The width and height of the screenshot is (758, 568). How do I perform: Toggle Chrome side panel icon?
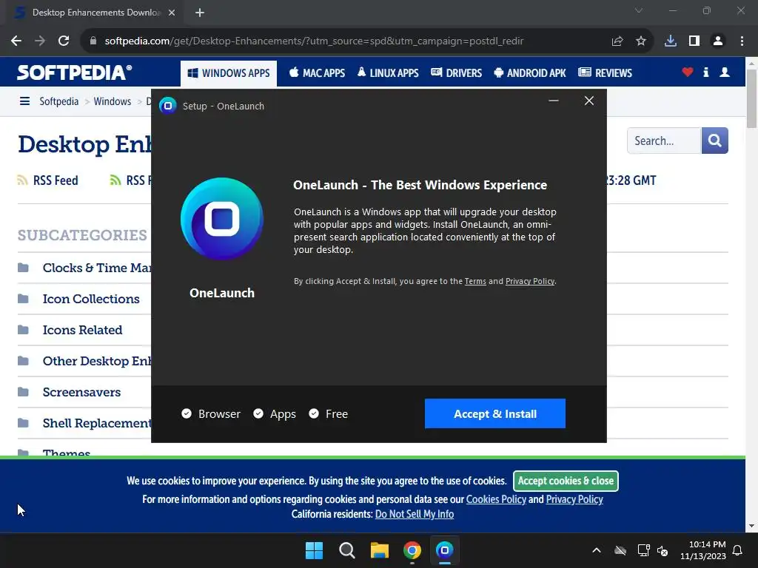click(694, 41)
